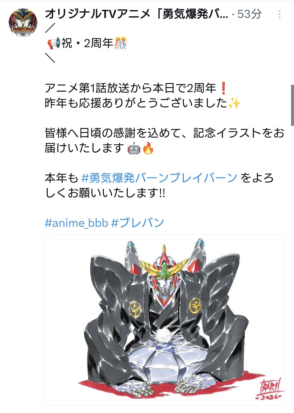Image resolution: width=294 pixels, height=413 pixels.
Task: Follow the #anime_bbb hashtag
Action: coord(76,223)
